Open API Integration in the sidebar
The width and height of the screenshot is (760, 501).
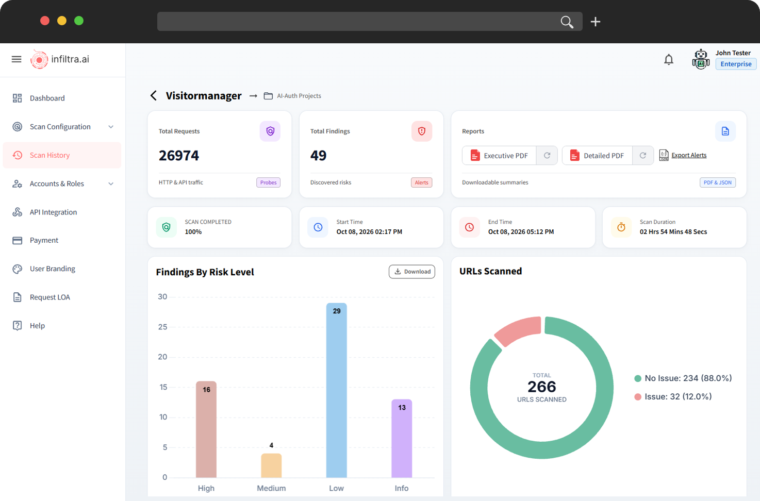pyautogui.click(x=62, y=212)
